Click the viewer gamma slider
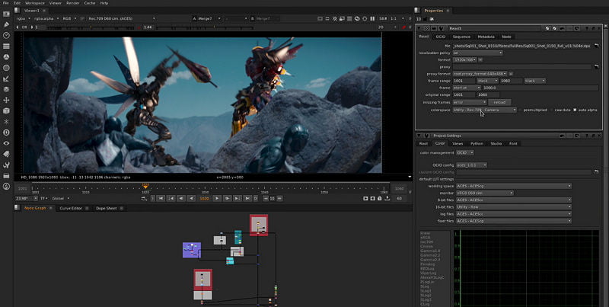 pos(205,27)
